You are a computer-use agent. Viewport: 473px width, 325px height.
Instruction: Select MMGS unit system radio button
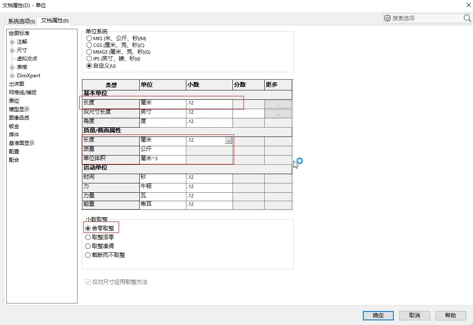89,52
